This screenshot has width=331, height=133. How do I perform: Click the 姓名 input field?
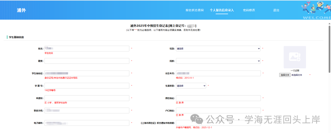pos(87,48)
